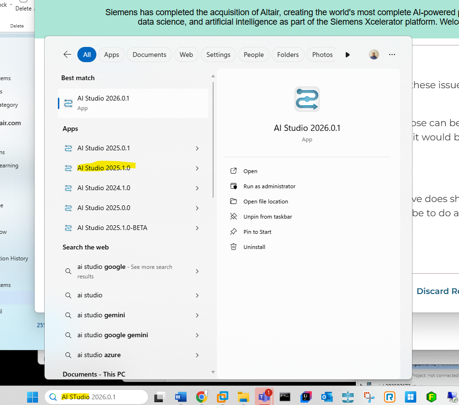Choose Uninstall for AI Studio
Viewport: 459px width, 405px height.
254,247
